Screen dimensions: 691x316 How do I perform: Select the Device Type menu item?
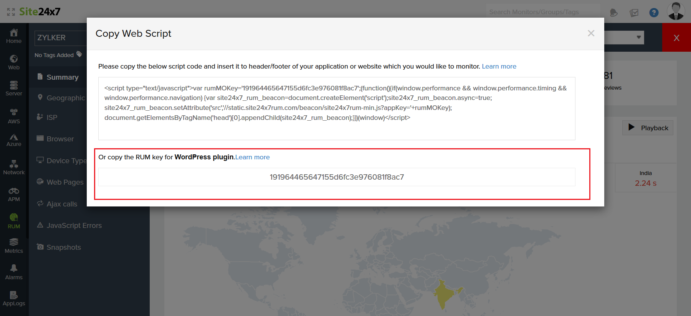[x=61, y=160]
